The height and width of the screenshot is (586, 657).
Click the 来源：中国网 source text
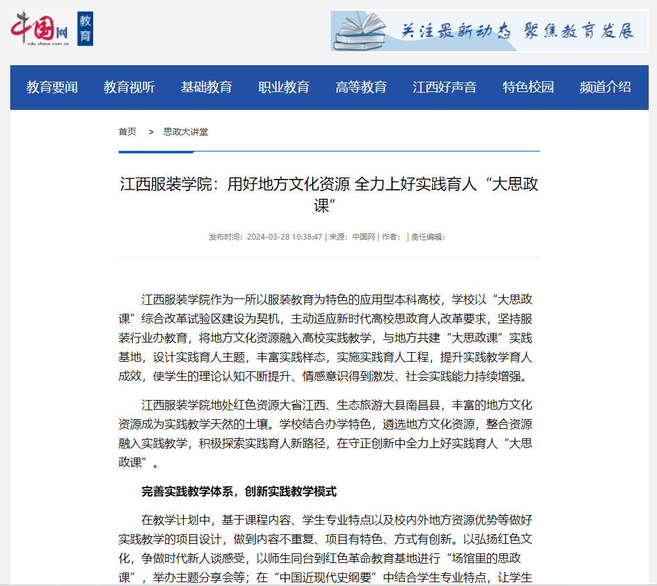click(x=352, y=236)
